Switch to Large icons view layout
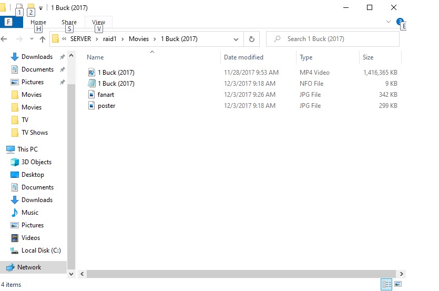This screenshot has width=439, height=291. (398, 284)
